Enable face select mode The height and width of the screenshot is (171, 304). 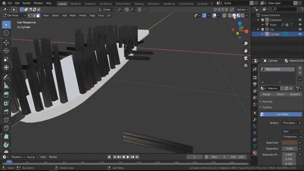tap(38, 16)
